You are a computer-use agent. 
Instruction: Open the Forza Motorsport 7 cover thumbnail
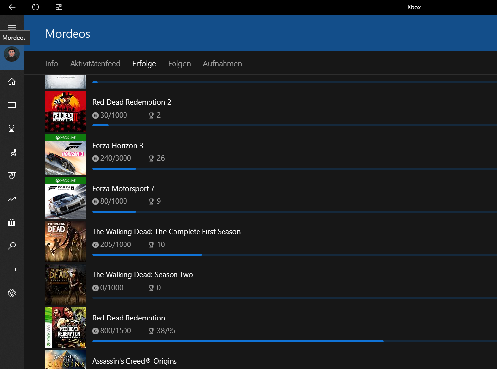(66, 198)
